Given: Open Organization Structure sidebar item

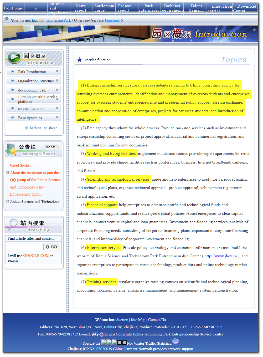Looking at the screenshot, I should [x=36, y=81].
